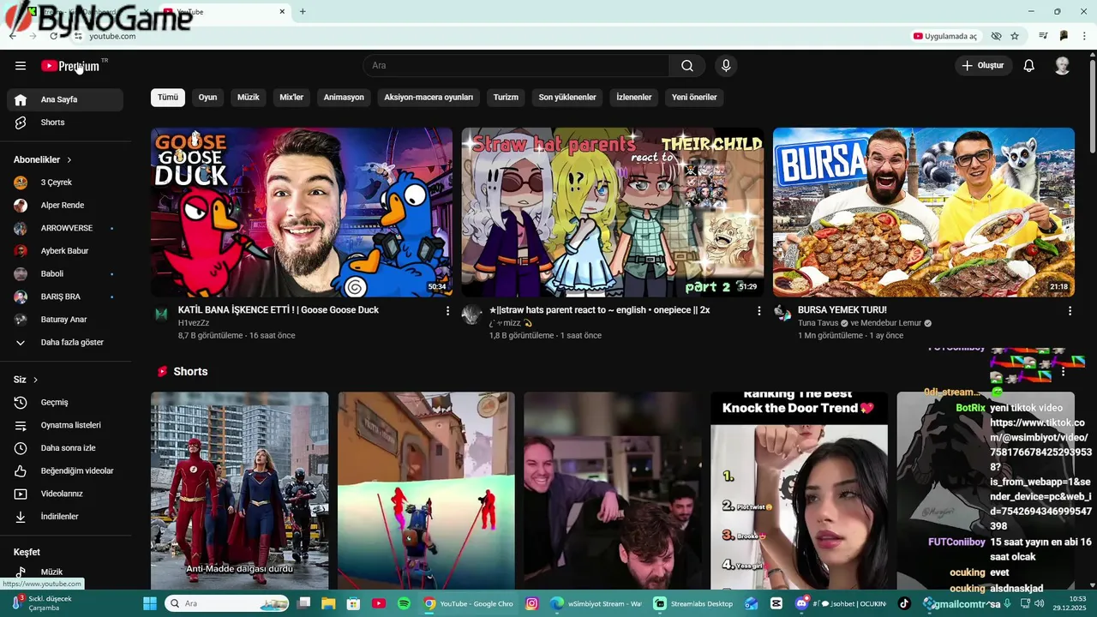This screenshot has height=617, width=1097.
Task: Bookmark this page with the star icon
Action: coord(1015,36)
